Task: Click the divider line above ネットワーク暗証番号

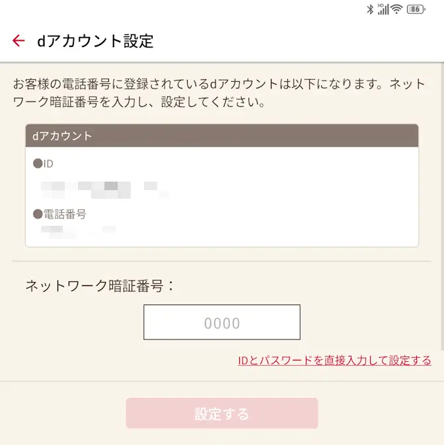Action: [x=222, y=261]
